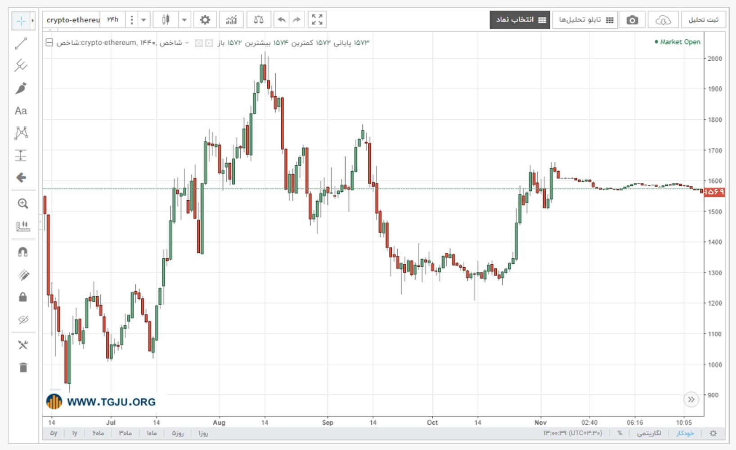Click the compare symbols scale icon
Viewport: 736px width, 450px height.
(x=258, y=20)
